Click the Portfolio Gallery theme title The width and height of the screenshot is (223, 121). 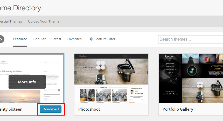click(x=178, y=109)
